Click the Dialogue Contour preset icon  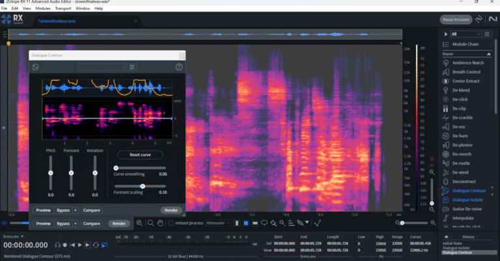pos(35,67)
